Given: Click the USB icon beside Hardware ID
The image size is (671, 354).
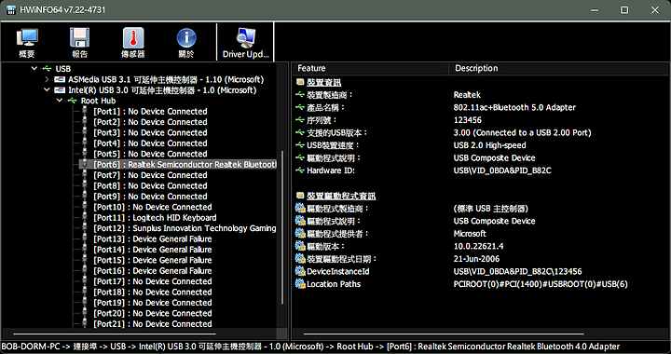Looking at the screenshot, I should coord(300,170).
